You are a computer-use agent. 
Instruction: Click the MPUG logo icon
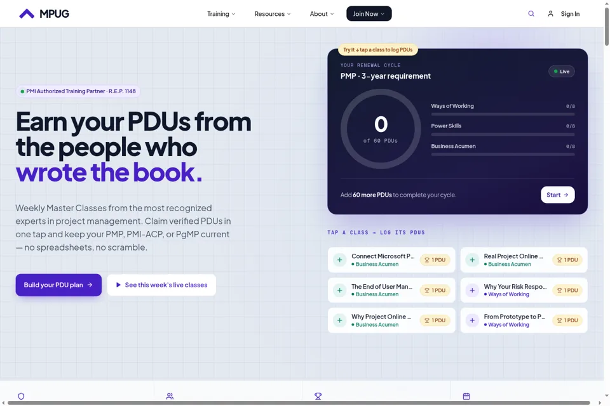click(x=27, y=13)
